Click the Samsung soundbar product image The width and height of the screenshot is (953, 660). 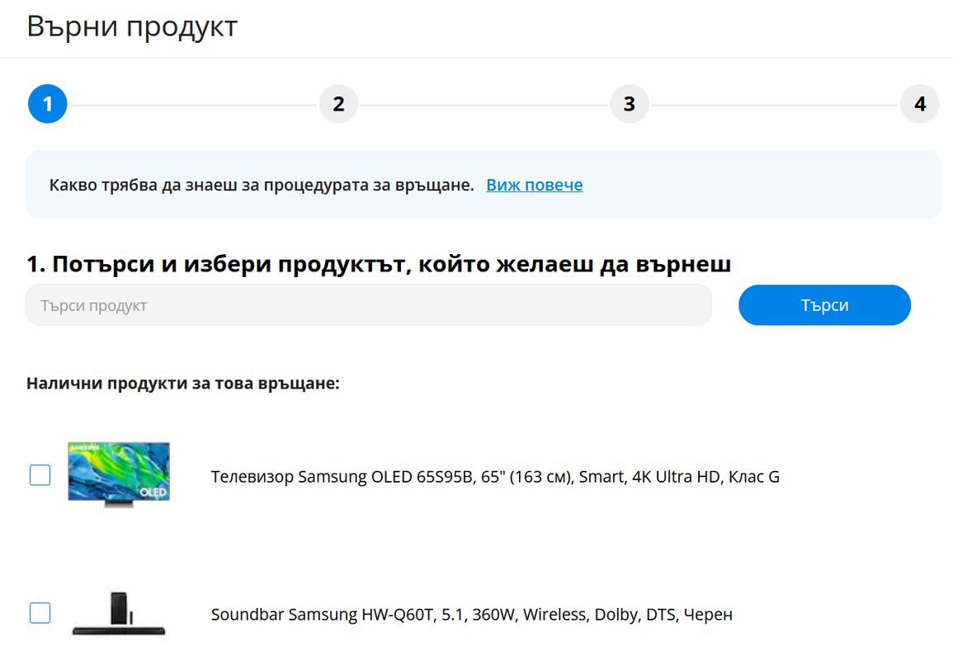[x=119, y=614]
